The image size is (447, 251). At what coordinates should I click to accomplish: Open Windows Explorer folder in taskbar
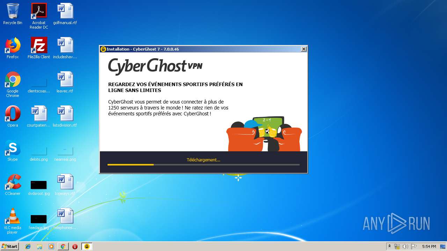point(39,246)
